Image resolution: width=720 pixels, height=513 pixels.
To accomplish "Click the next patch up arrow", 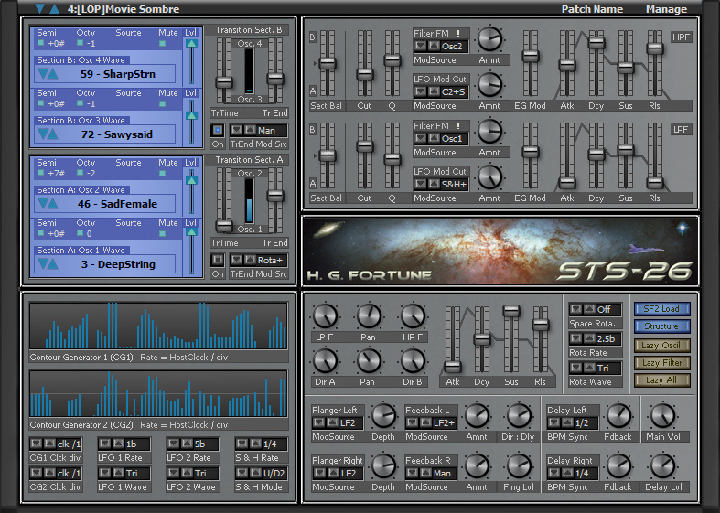I will (x=55, y=8).
